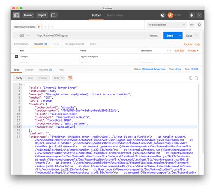Image resolution: width=215 pixels, height=190 pixels.
Task: Open the Save button dropdown arrow
Action: 197,36
